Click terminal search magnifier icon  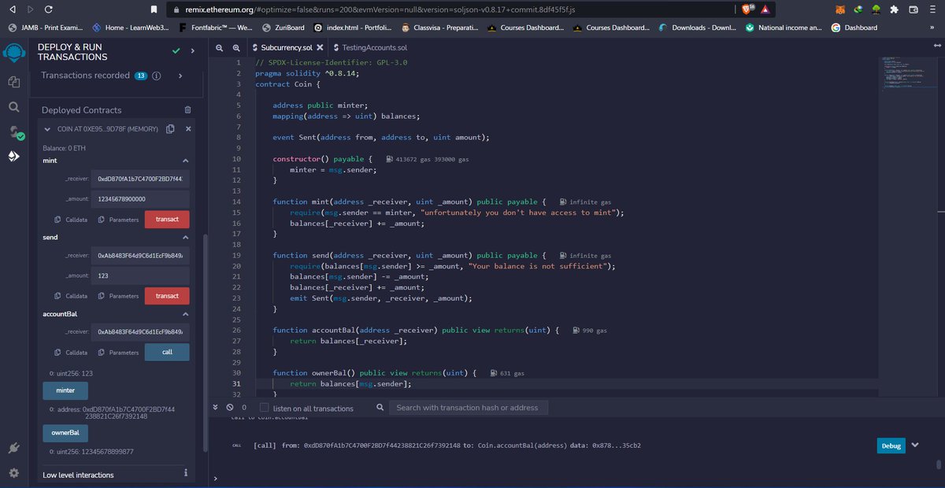point(380,408)
